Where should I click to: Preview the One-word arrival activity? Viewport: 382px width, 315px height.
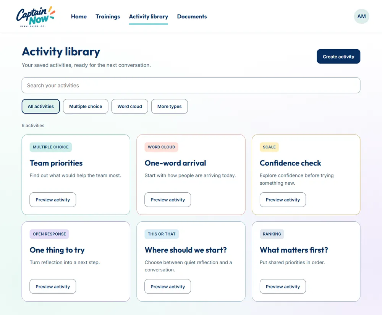pos(168,200)
